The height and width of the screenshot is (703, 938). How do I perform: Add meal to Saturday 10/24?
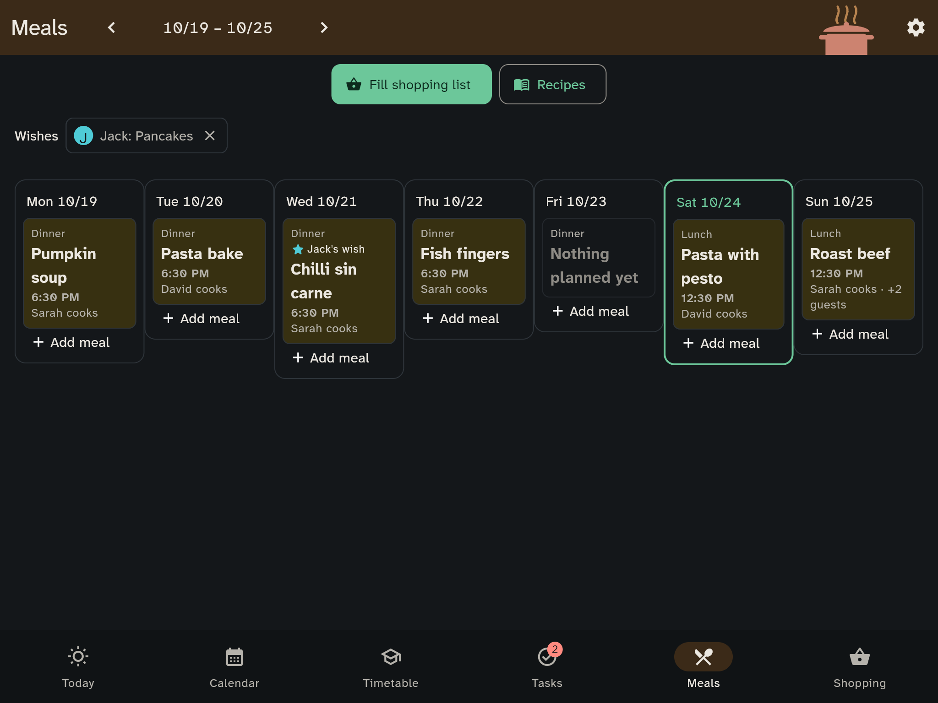[721, 343]
